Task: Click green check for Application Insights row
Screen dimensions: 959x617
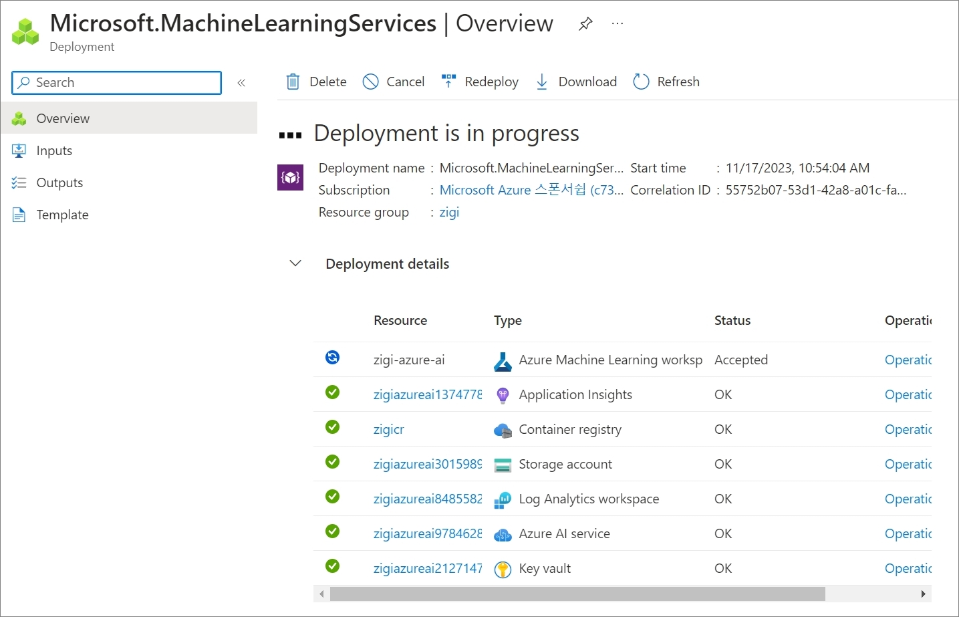Action: tap(332, 392)
